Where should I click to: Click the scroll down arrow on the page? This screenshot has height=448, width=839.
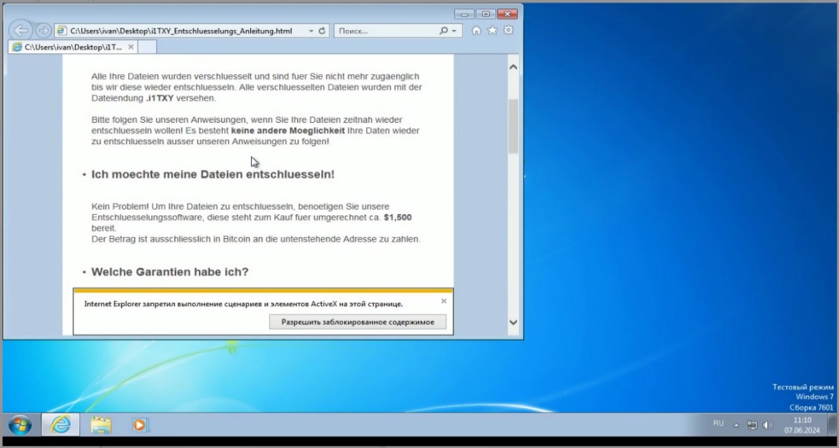513,322
